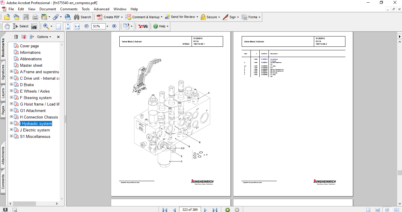Image resolution: width=402 pixels, height=212 pixels.
Task: Delete selected bookmark with trash icon
Action: tap(16, 37)
